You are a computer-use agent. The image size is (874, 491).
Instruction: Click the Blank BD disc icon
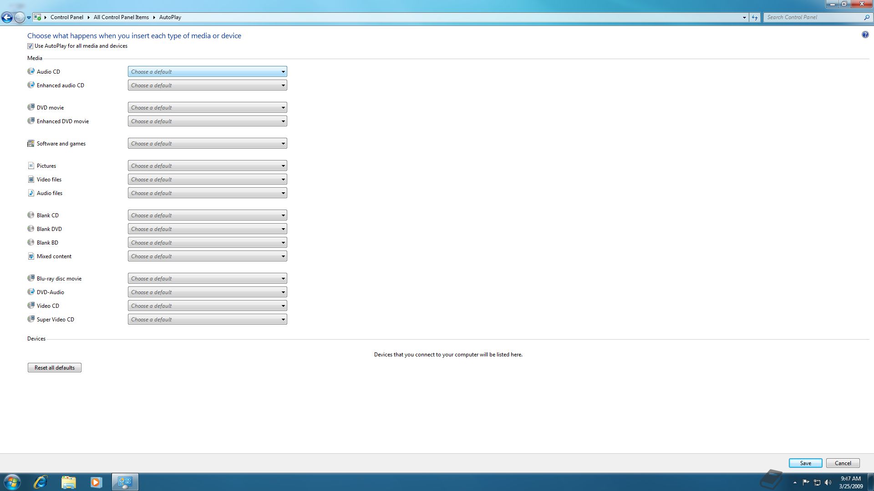pos(31,242)
